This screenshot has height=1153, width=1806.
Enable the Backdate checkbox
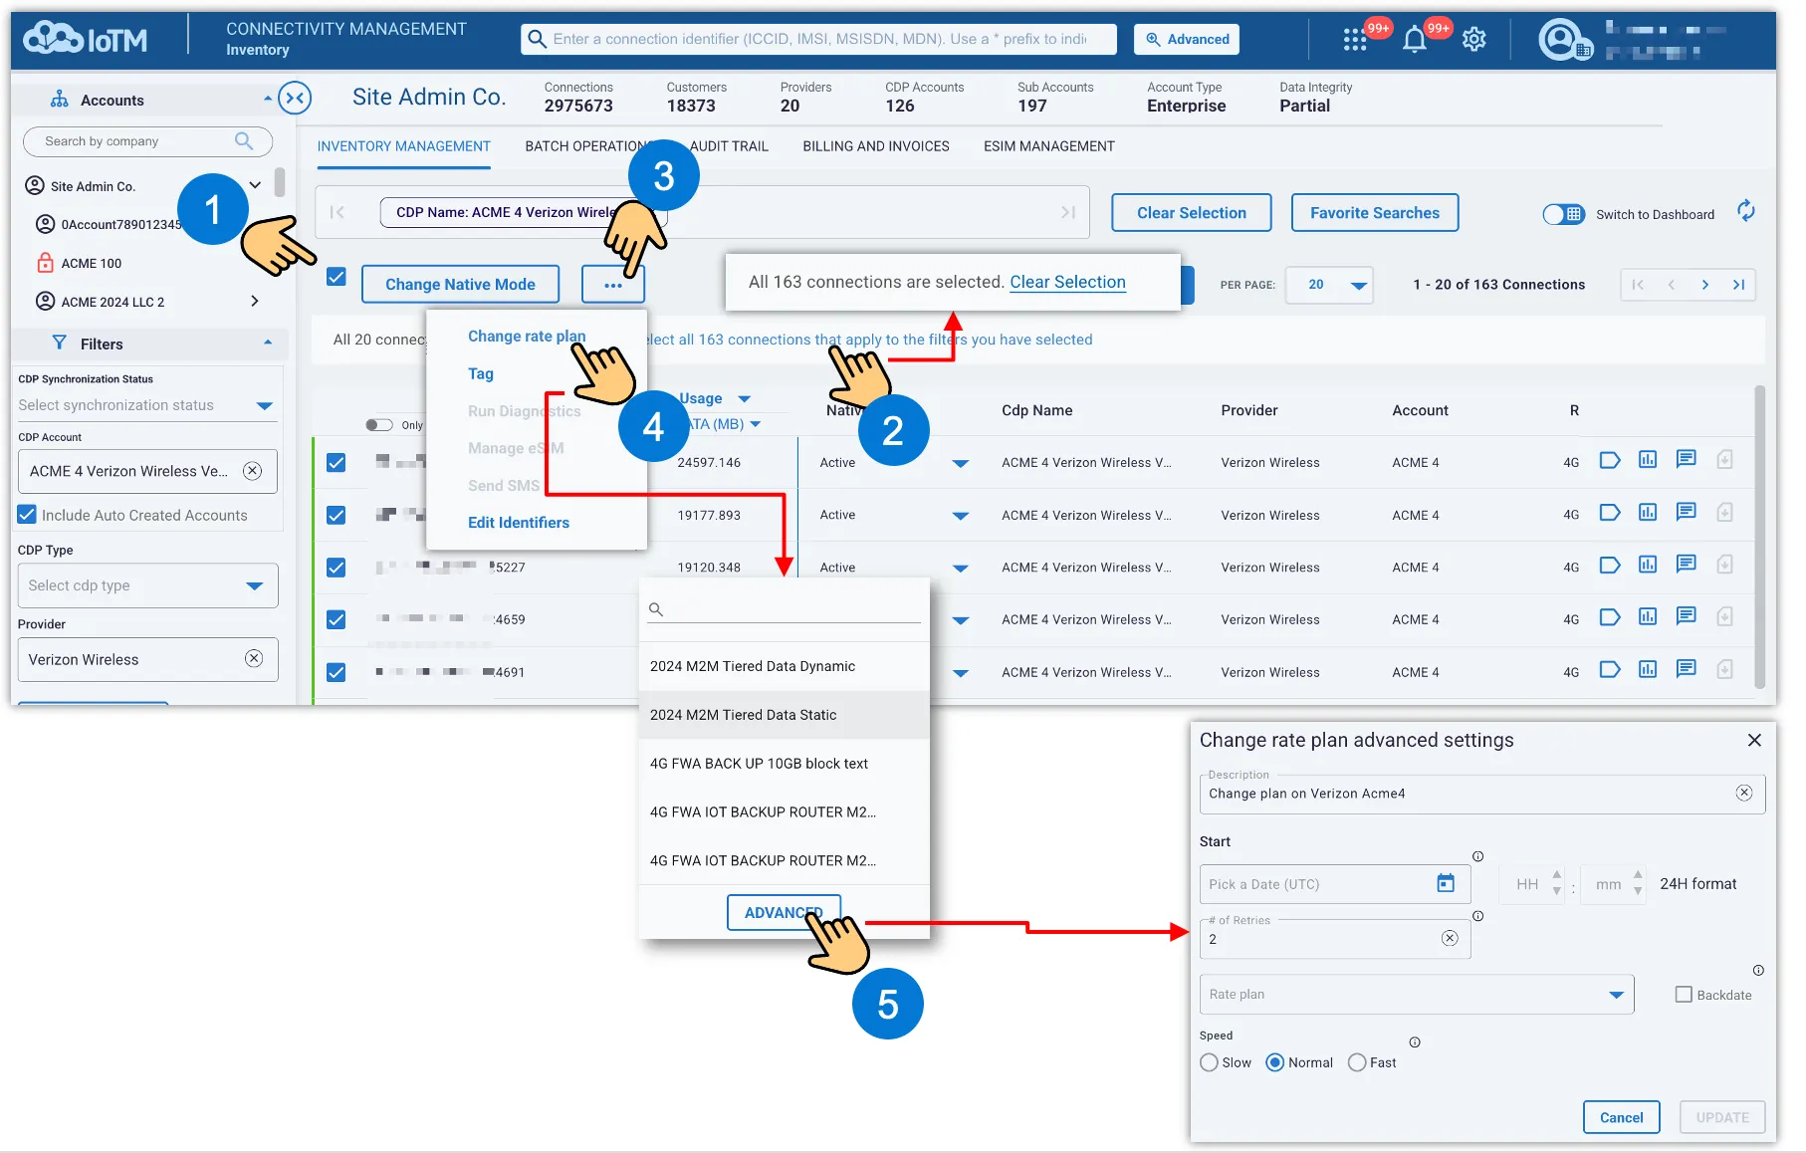tap(1684, 995)
